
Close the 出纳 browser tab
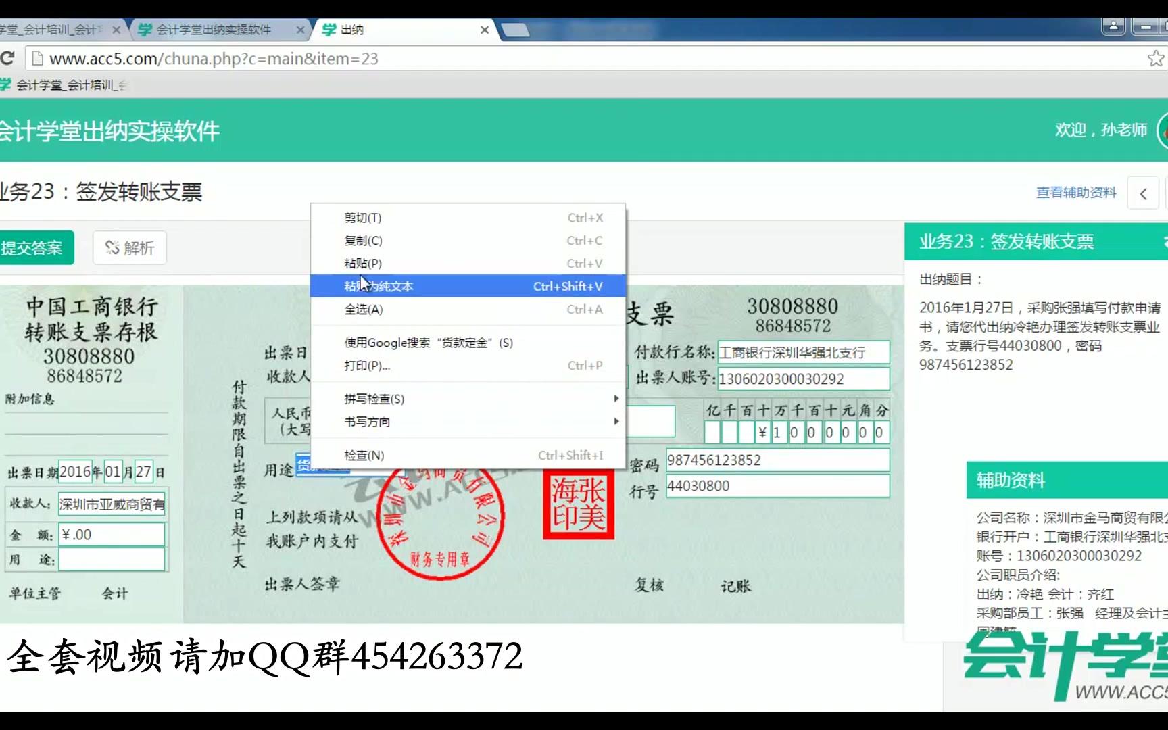pos(484,30)
